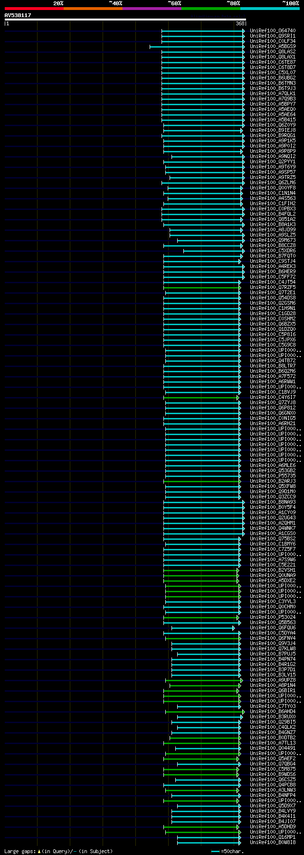Viewport: 304px width, 855px height.
Task: Select hit label UniRef100_C5JPX6
Action: click(273, 340)
